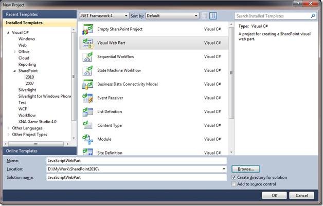
Task: Select the List Definition template icon
Action: tap(87, 111)
